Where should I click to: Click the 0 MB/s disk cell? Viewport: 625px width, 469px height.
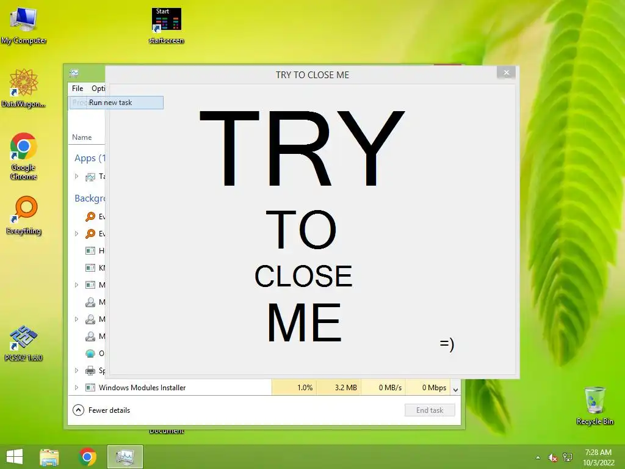383,387
